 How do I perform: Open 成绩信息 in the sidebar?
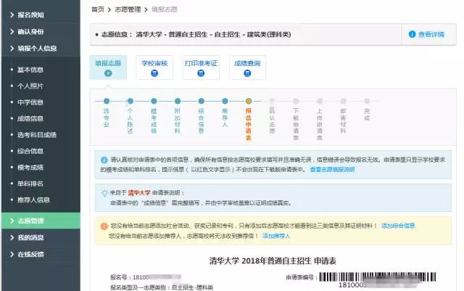point(30,118)
